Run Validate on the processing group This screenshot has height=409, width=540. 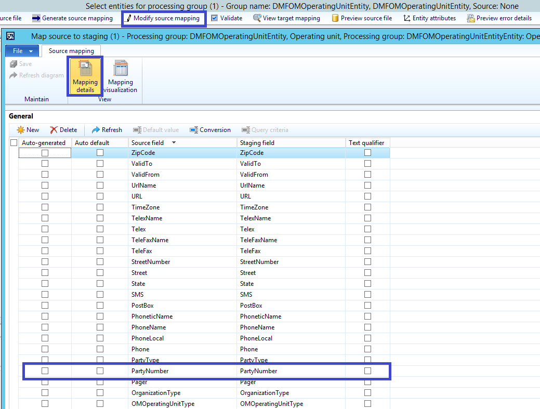(229, 17)
